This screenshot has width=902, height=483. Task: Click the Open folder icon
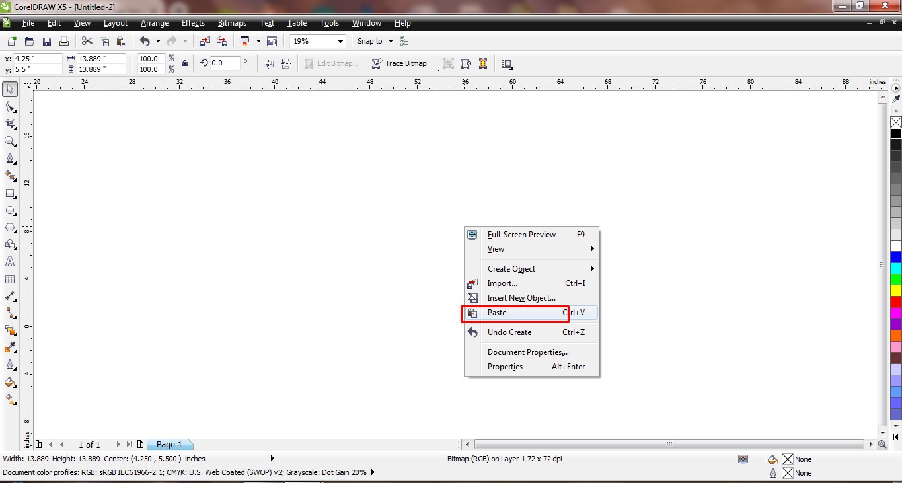(x=30, y=41)
